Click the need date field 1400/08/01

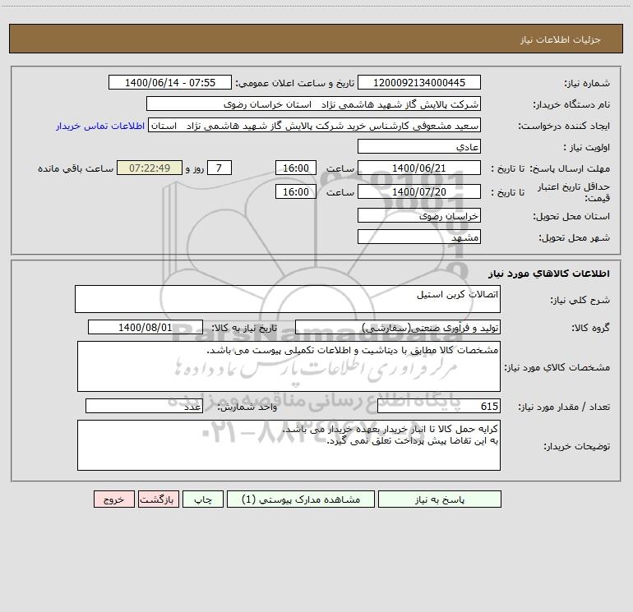coord(146,327)
